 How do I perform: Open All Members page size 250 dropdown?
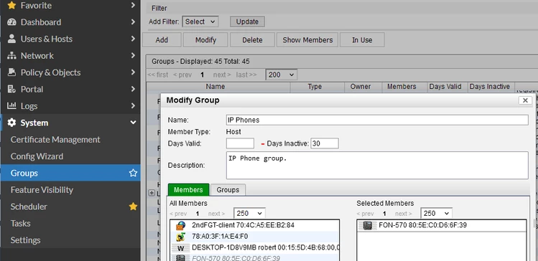[x=249, y=214]
